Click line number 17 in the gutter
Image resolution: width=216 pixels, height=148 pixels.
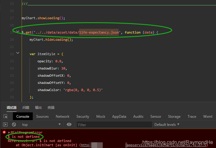[12, 18]
